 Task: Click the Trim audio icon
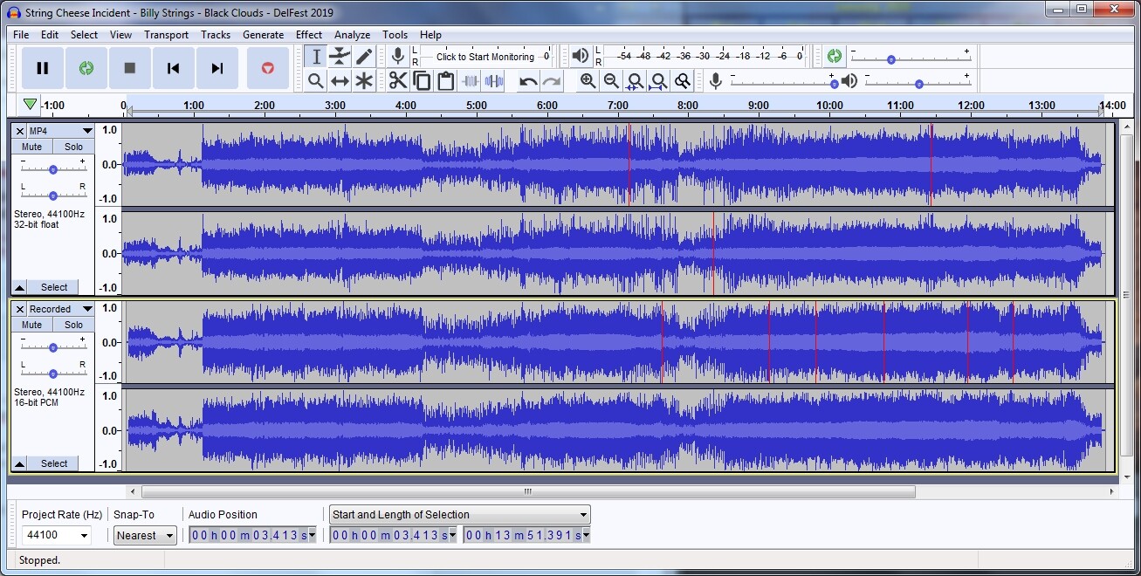470,81
